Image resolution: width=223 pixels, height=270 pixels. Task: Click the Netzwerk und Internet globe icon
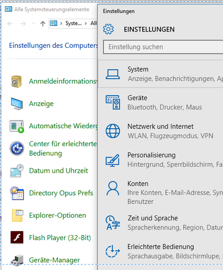coord(113,131)
